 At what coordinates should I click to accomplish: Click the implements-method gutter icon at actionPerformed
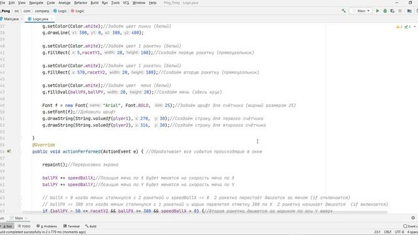[8, 151]
